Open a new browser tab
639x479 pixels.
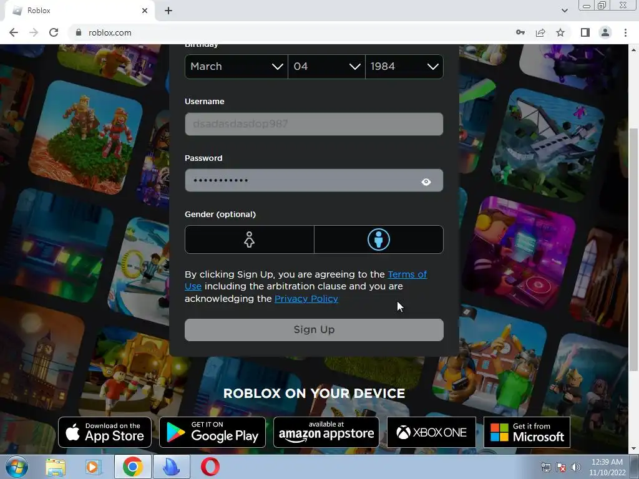pos(168,11)
